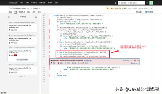Click the orange warning icon in analysis banner
The image size is (162, 94).
108,8
